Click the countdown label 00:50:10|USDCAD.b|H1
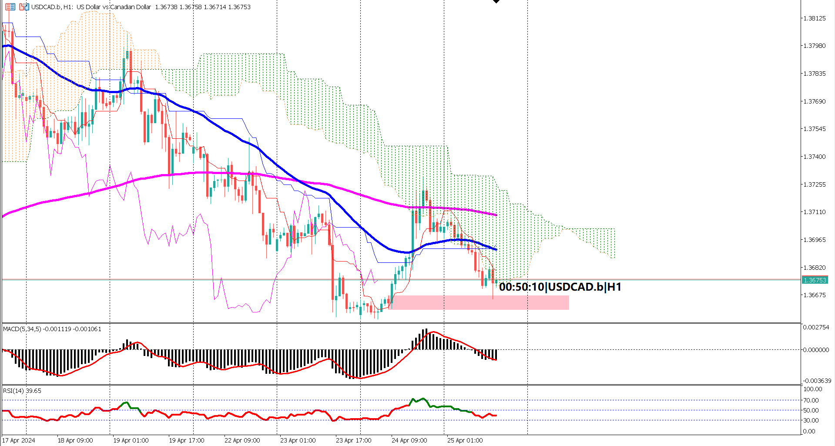 point(560,287)
